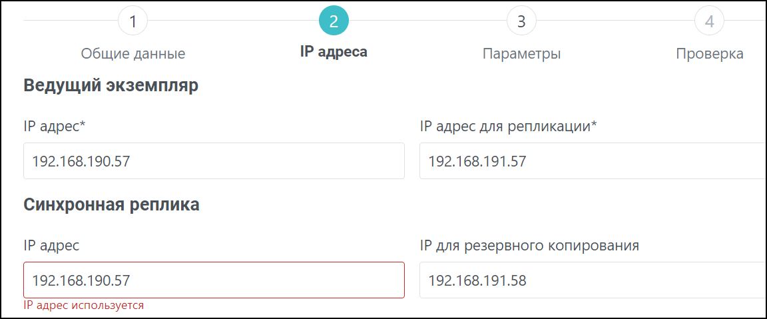This screenshot has height=319, width=767.
Task: Click the step 1 circle icon
Action: click(x=133, y=21)
